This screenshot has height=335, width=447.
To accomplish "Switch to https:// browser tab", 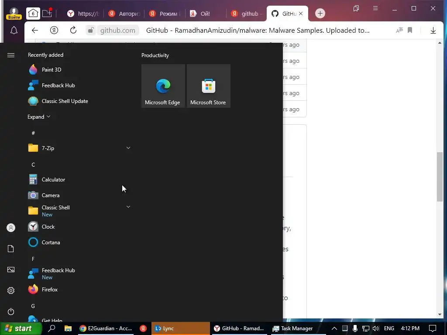I will [x=83, y=14].
